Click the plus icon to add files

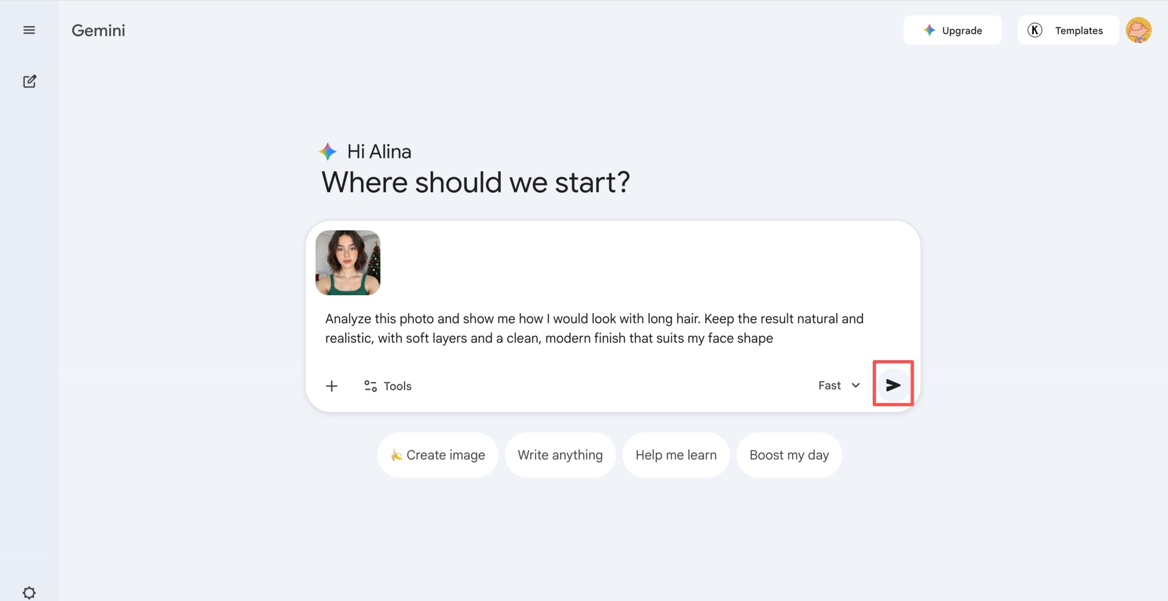(332, 386)
